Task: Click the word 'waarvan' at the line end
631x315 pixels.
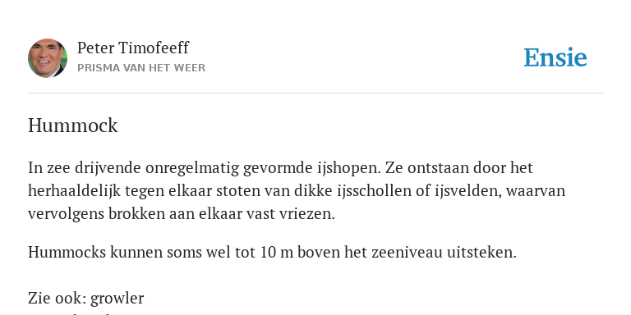Action: pyautogui.click(x=536, y=191)
